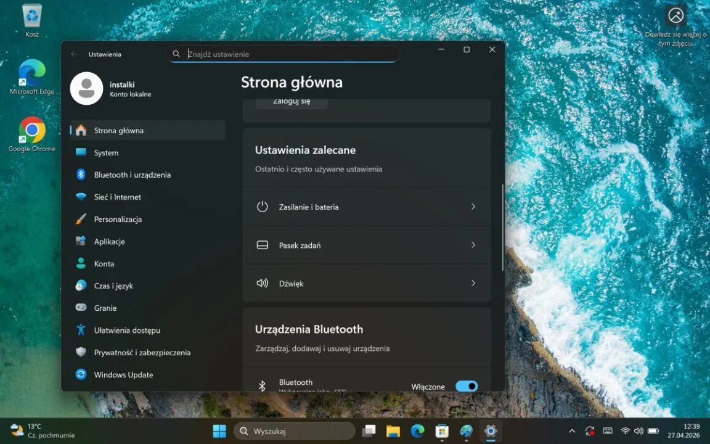Open Prywatność i zabezpieczenia shield icon
Image resolution: width=710 pixels, height=444 pixels.
[81, 352]
